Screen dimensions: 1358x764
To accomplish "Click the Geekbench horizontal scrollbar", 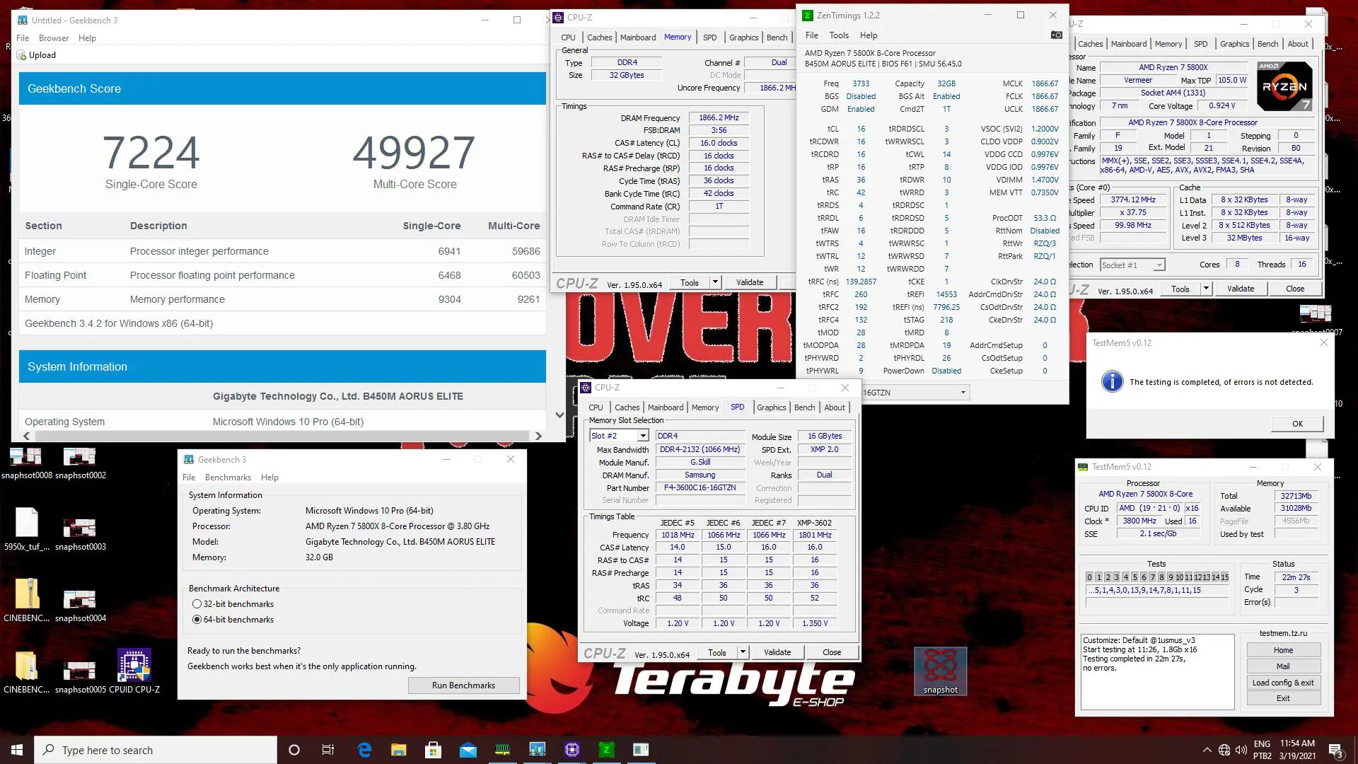I will click(x=281, y=436).
